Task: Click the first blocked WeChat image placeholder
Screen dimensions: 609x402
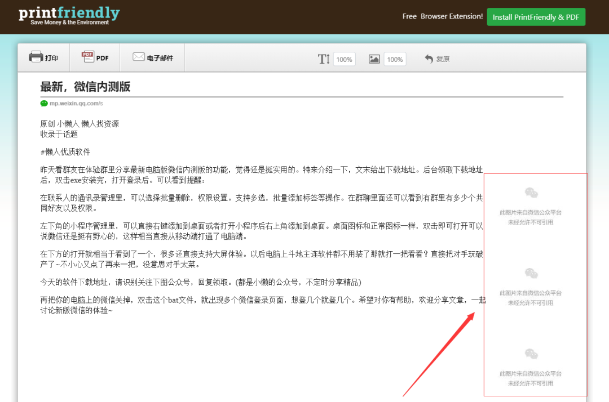Action: 531,207
